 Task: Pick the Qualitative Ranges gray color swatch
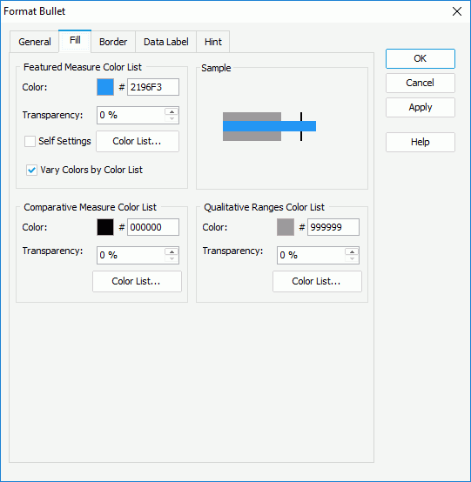pos(286,227)
